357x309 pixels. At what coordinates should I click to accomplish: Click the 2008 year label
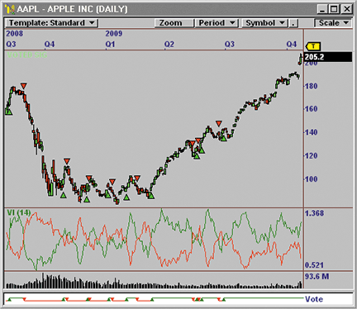[x=15, y=34]
